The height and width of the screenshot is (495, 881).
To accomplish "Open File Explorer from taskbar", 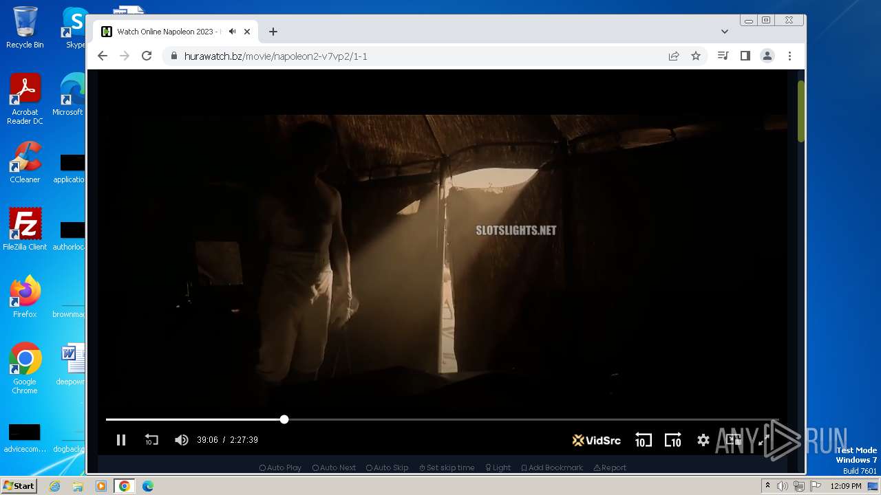I will point(78,486).
